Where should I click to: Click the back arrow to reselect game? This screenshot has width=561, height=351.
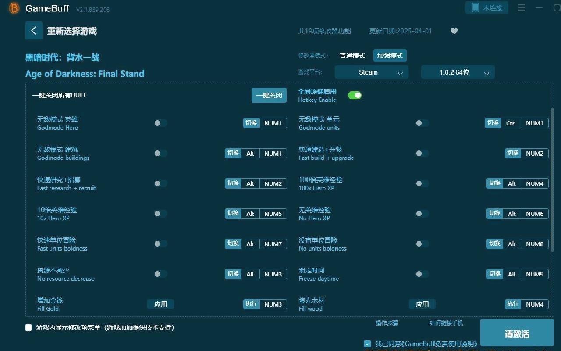point(34,31)
